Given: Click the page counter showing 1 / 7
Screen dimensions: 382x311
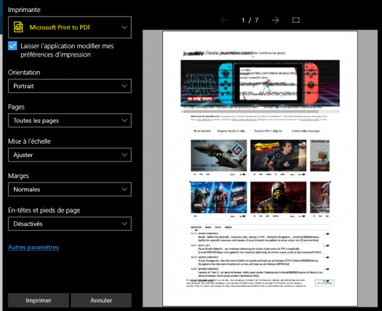Looking at the screenshot, I should pos(250,20).
